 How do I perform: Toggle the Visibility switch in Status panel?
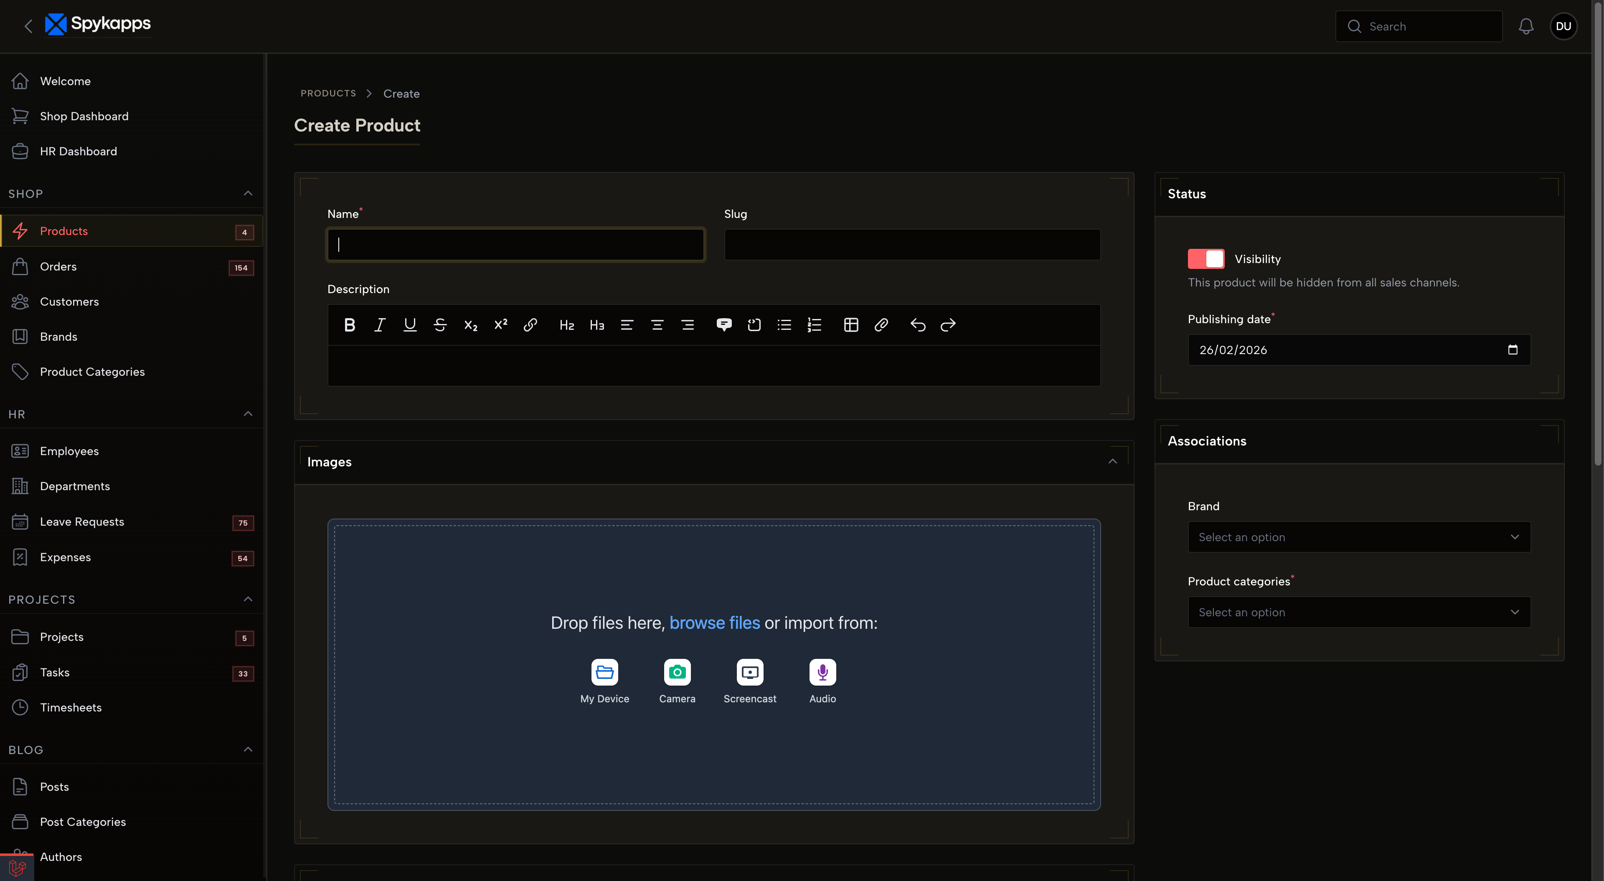coord(1206,258)
